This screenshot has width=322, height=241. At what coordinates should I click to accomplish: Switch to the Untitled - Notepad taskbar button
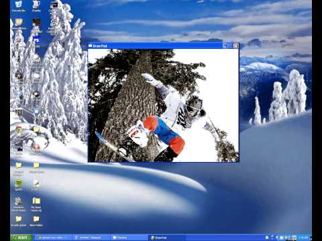click(91, 238)
